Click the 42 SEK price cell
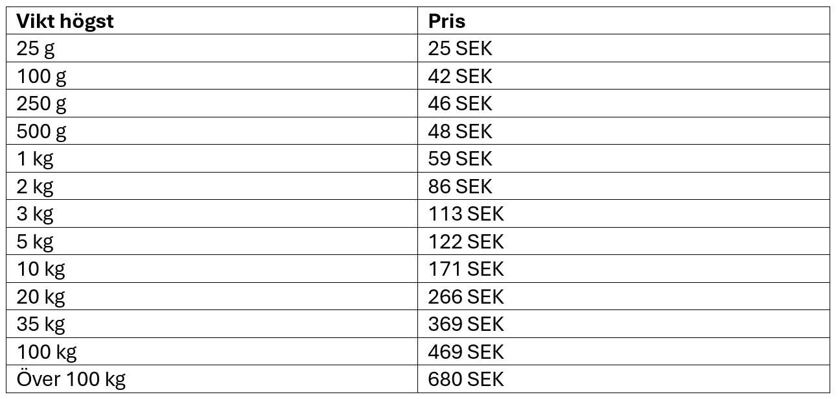Viewport: 838px width, 399px height. tap(460, 77)
